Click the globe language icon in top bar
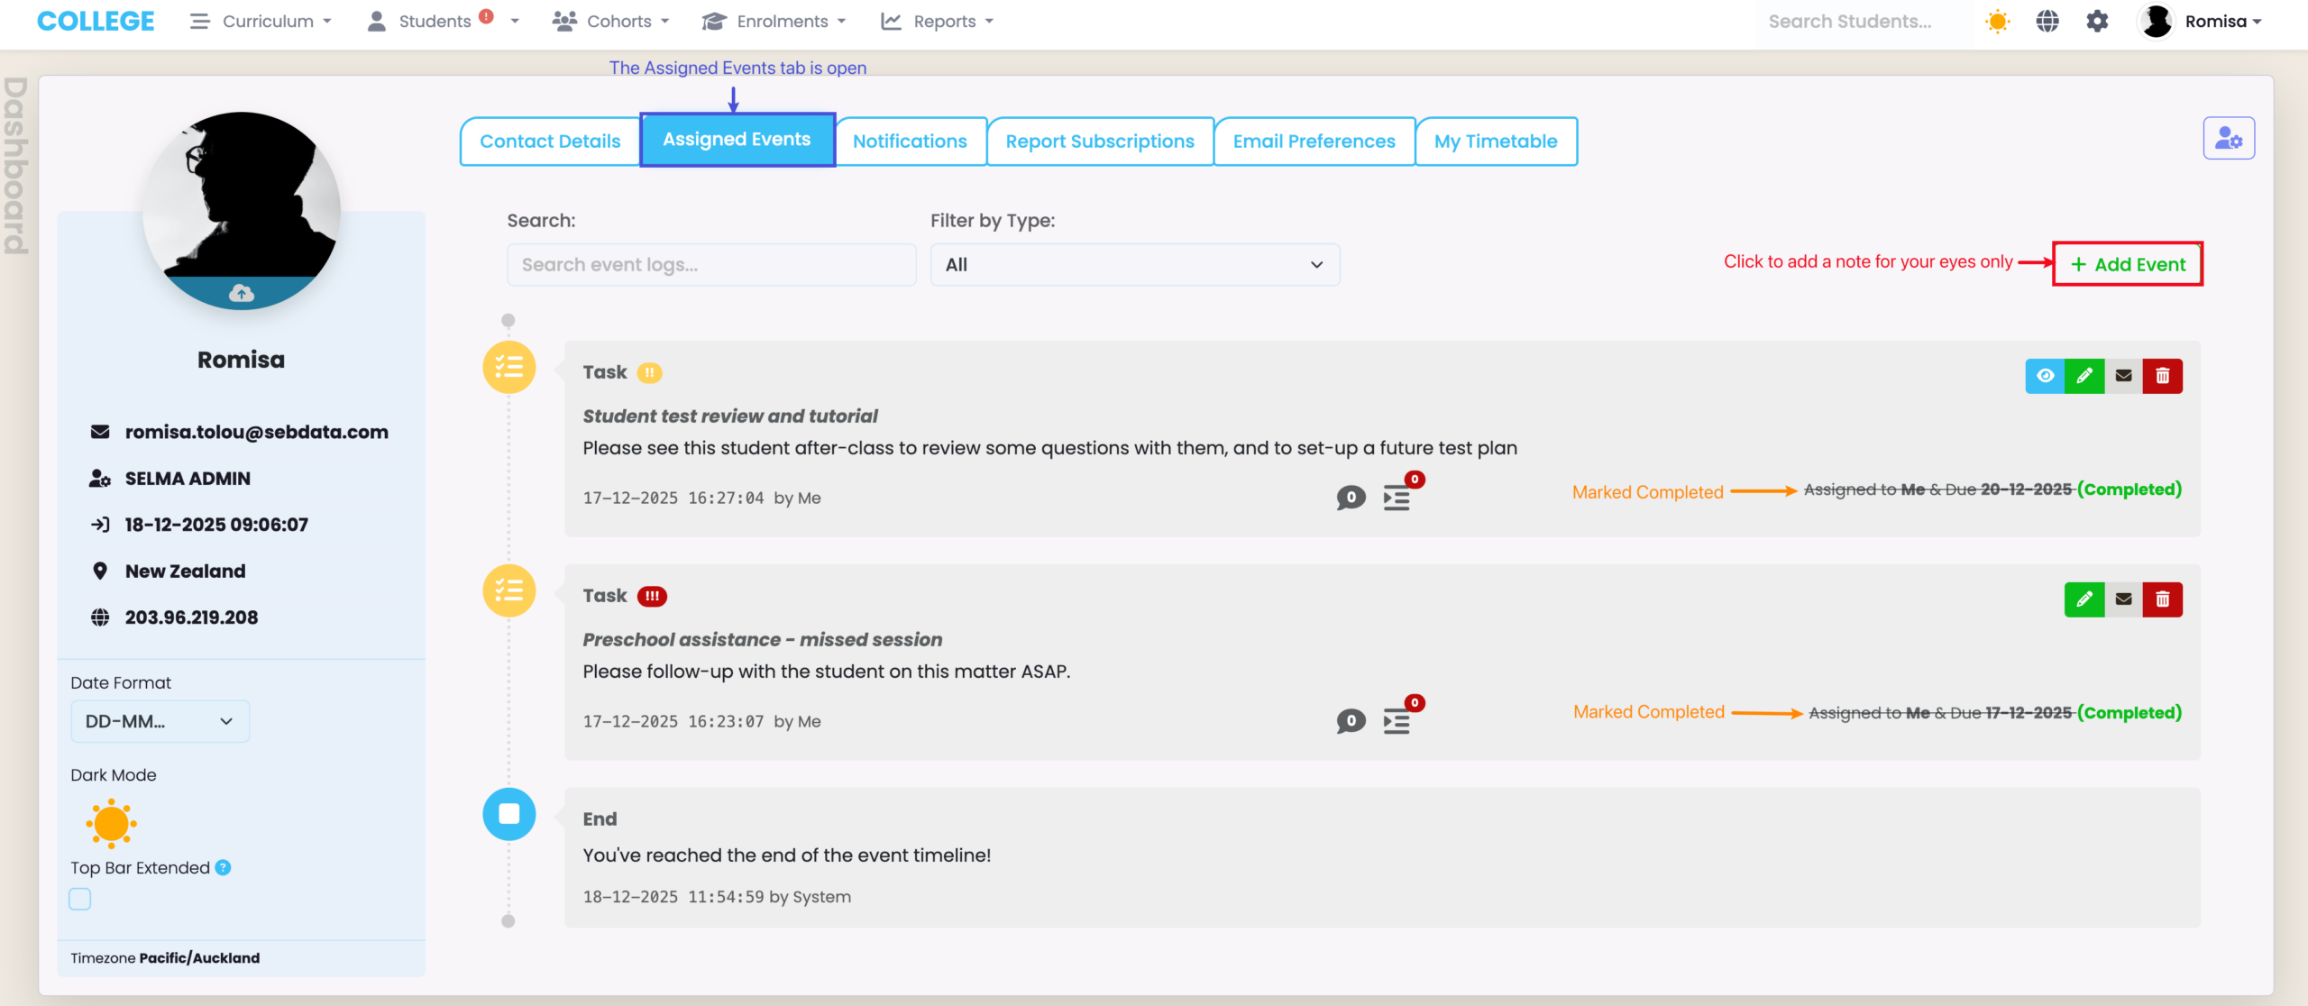This screenshot has width=2308, height=1006. point(2047,21)
